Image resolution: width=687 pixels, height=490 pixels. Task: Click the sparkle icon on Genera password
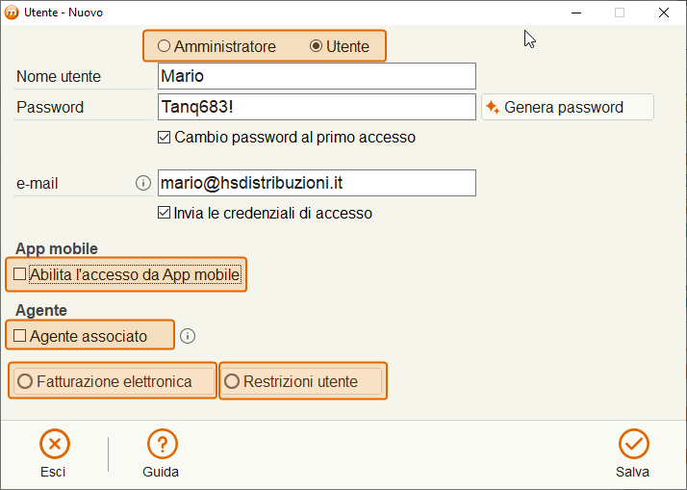(x=493, y=107)
